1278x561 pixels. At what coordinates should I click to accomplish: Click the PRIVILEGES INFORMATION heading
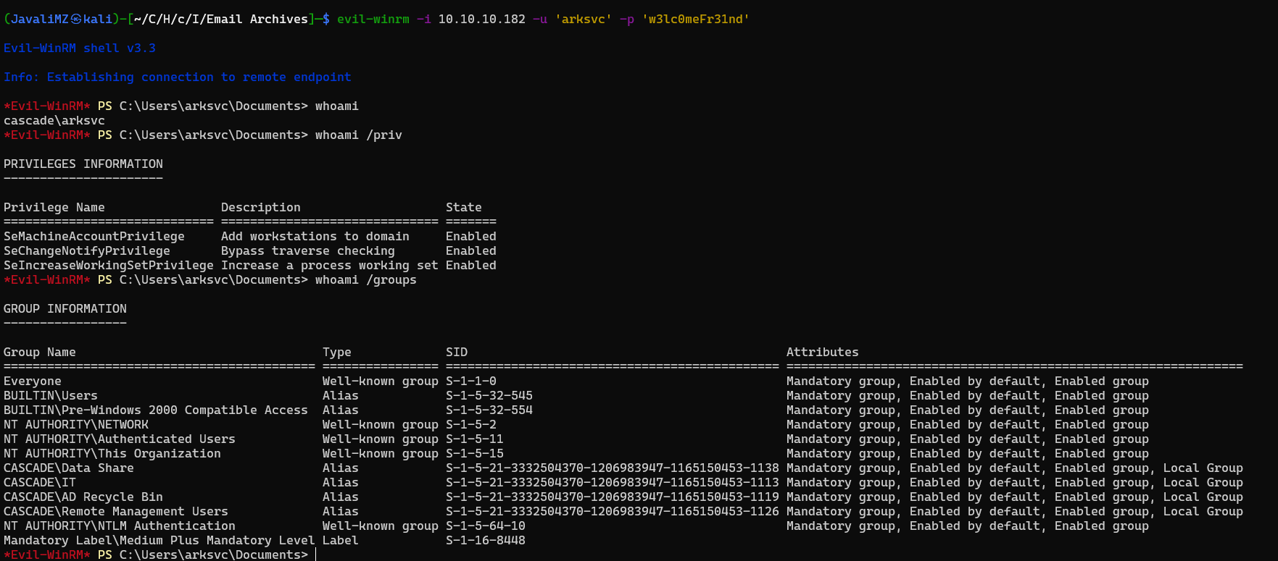[83, 164]
